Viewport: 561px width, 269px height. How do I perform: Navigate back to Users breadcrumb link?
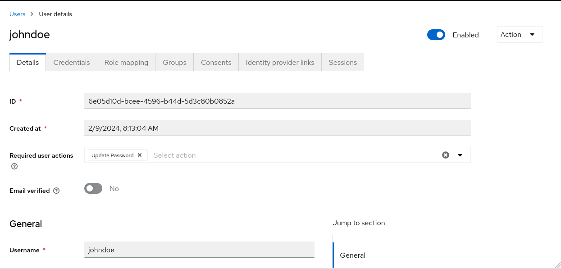(18, 14)
